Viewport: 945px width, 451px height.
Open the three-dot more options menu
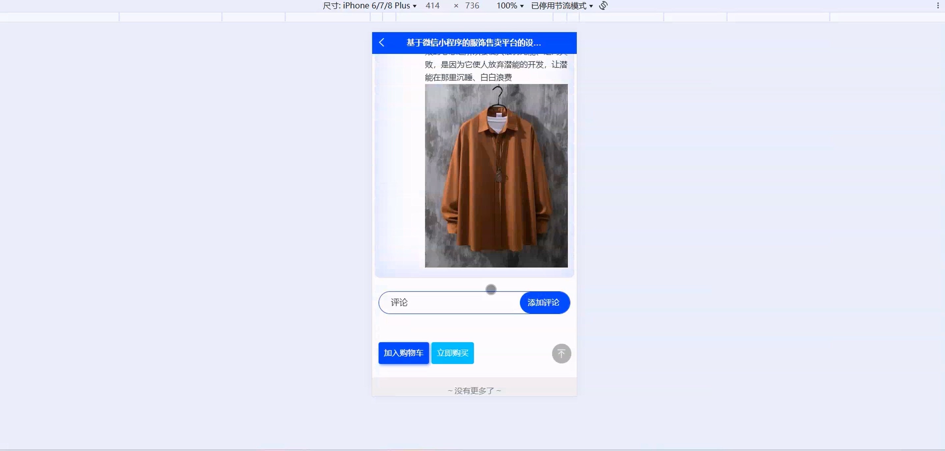pos(938,6)
